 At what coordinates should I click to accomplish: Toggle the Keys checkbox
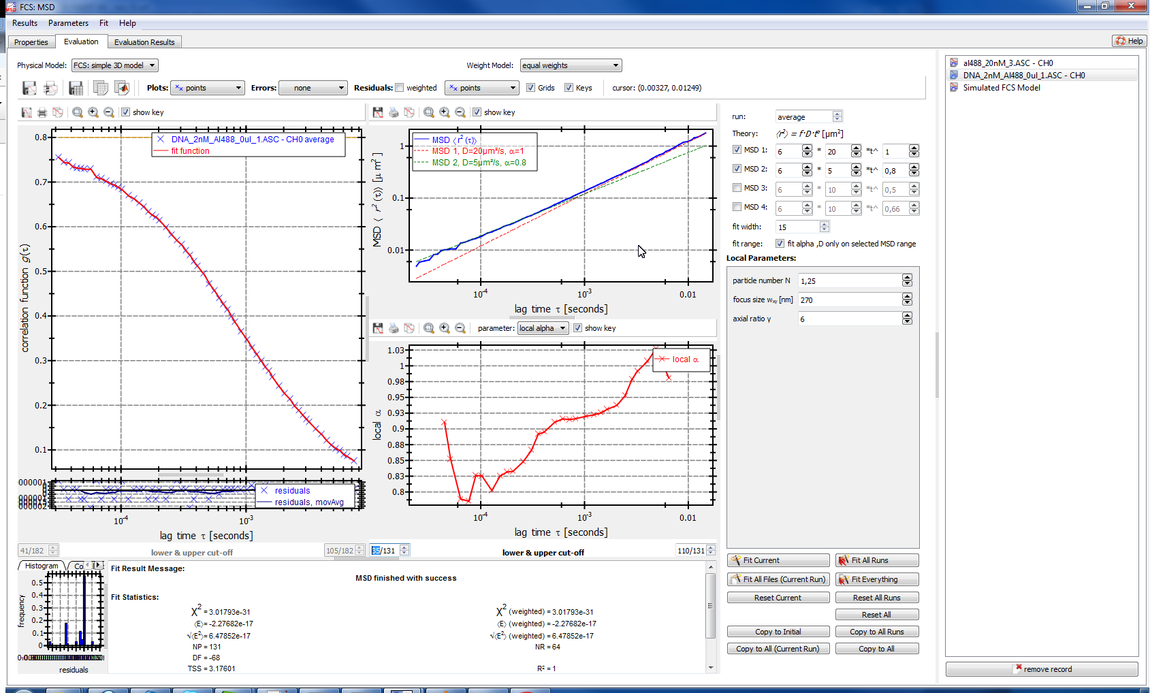click(x=569, y=88)
